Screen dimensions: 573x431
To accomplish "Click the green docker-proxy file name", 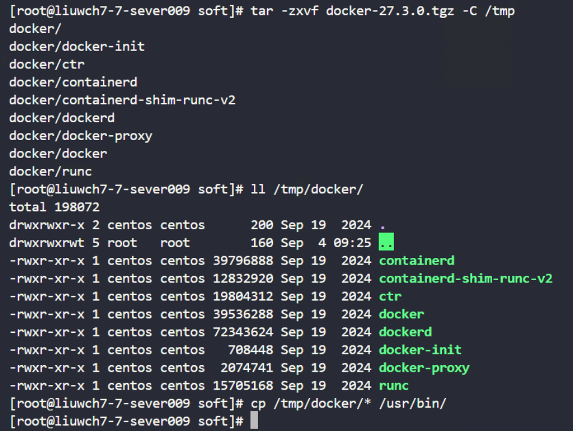I will 425,368.
